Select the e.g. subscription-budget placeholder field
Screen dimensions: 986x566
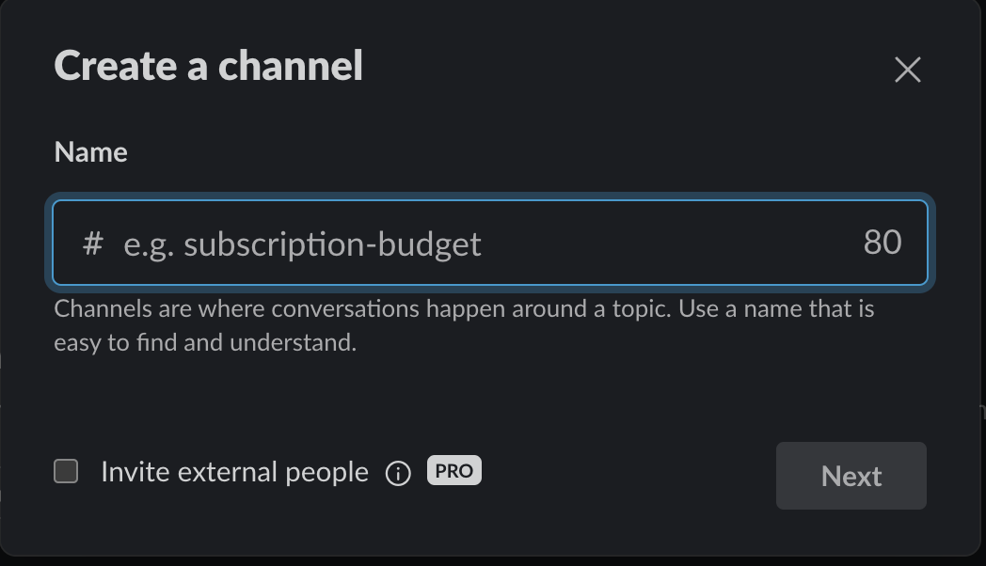coord(303,244)
